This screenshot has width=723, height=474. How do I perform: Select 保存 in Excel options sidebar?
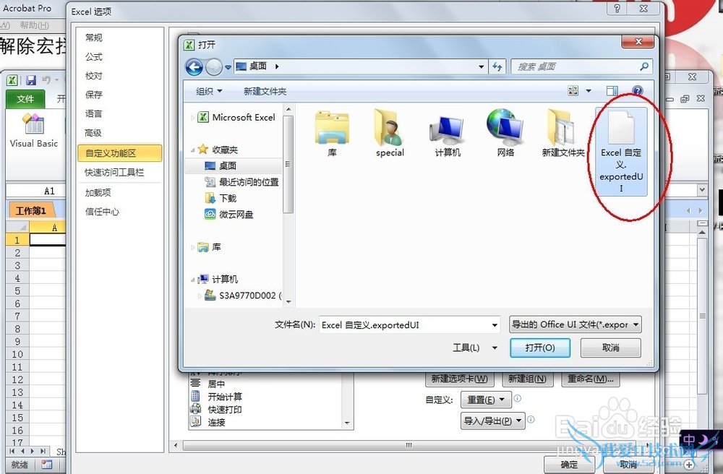[93, 95]
